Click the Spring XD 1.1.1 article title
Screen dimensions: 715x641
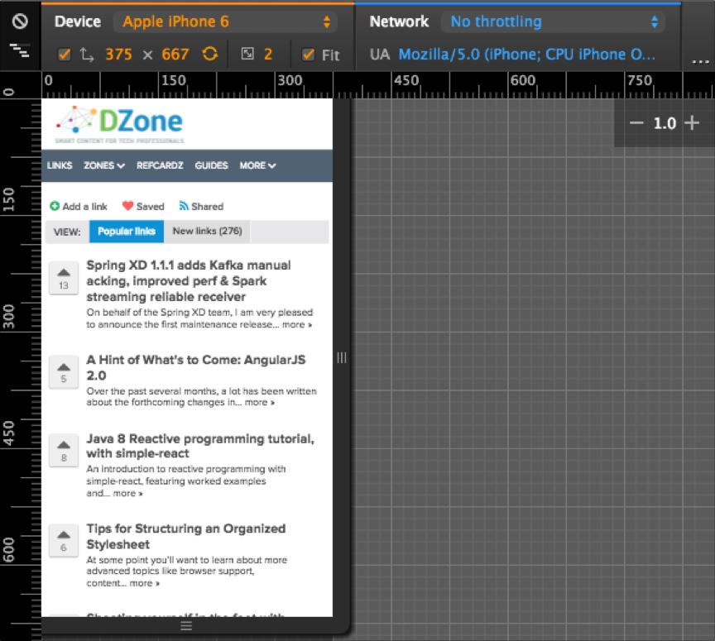pyautogui.click(x=189, y=281)
